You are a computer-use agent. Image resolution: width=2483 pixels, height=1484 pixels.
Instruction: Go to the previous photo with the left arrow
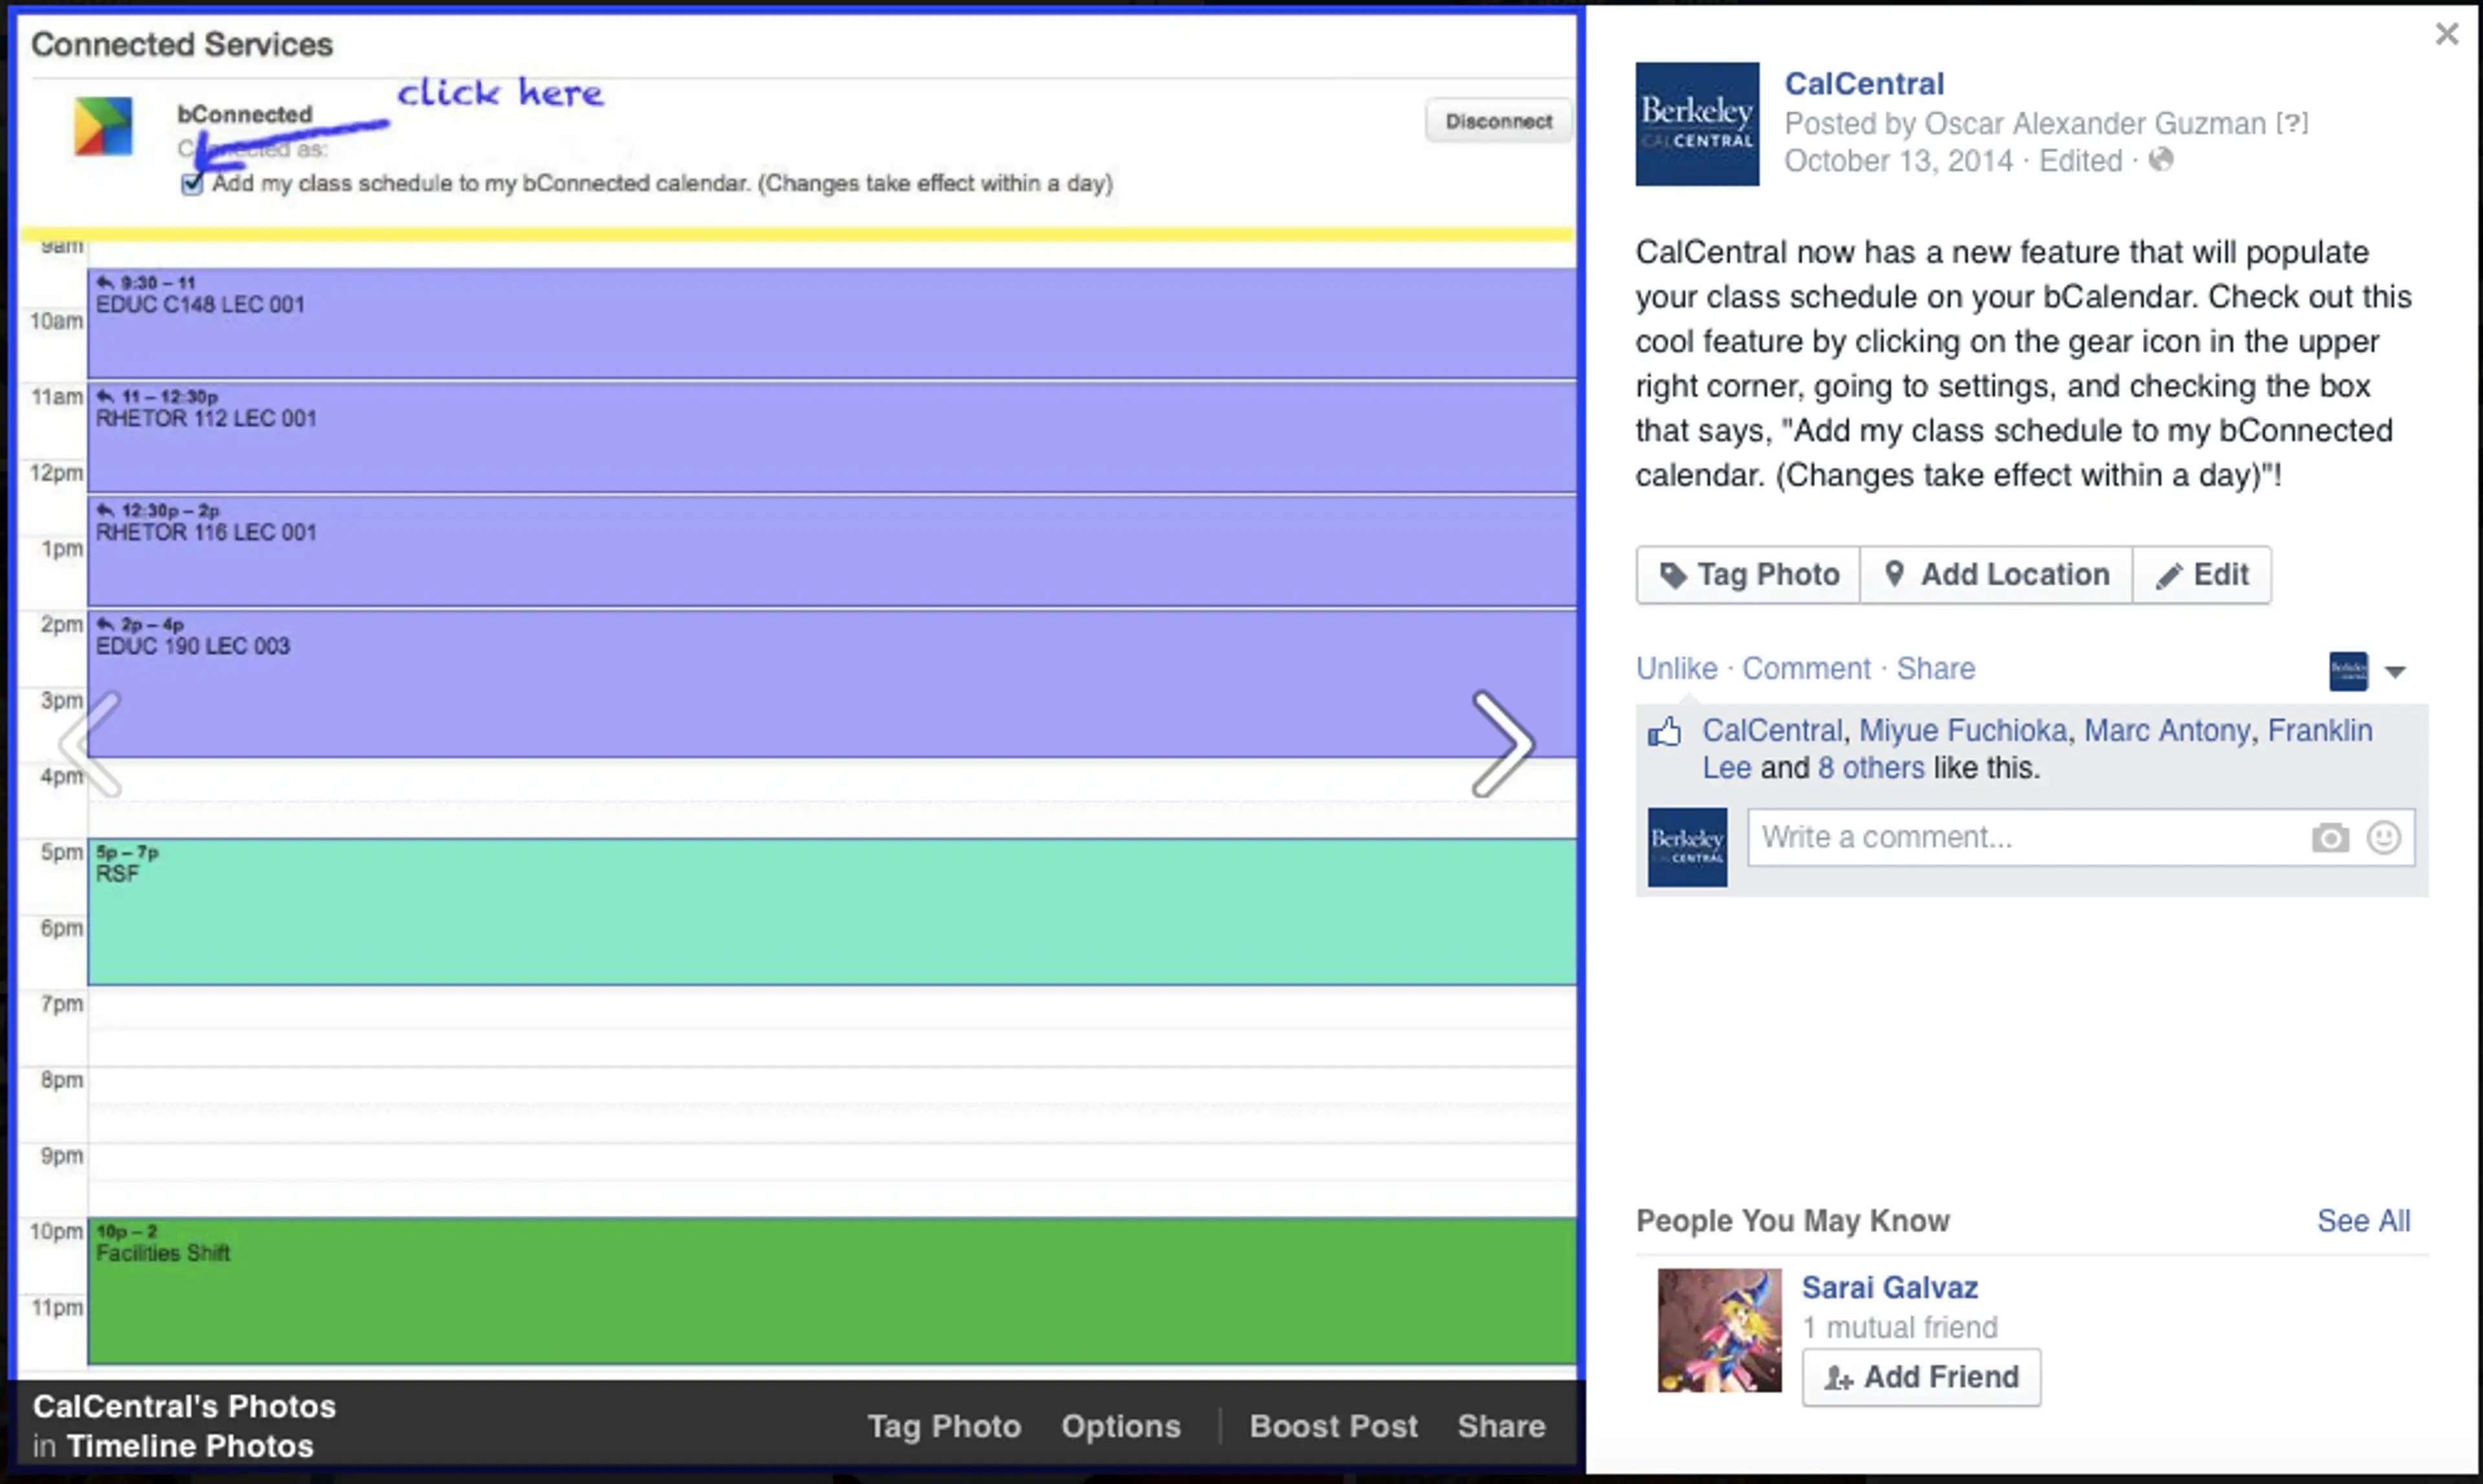click(x=91, y=743)
